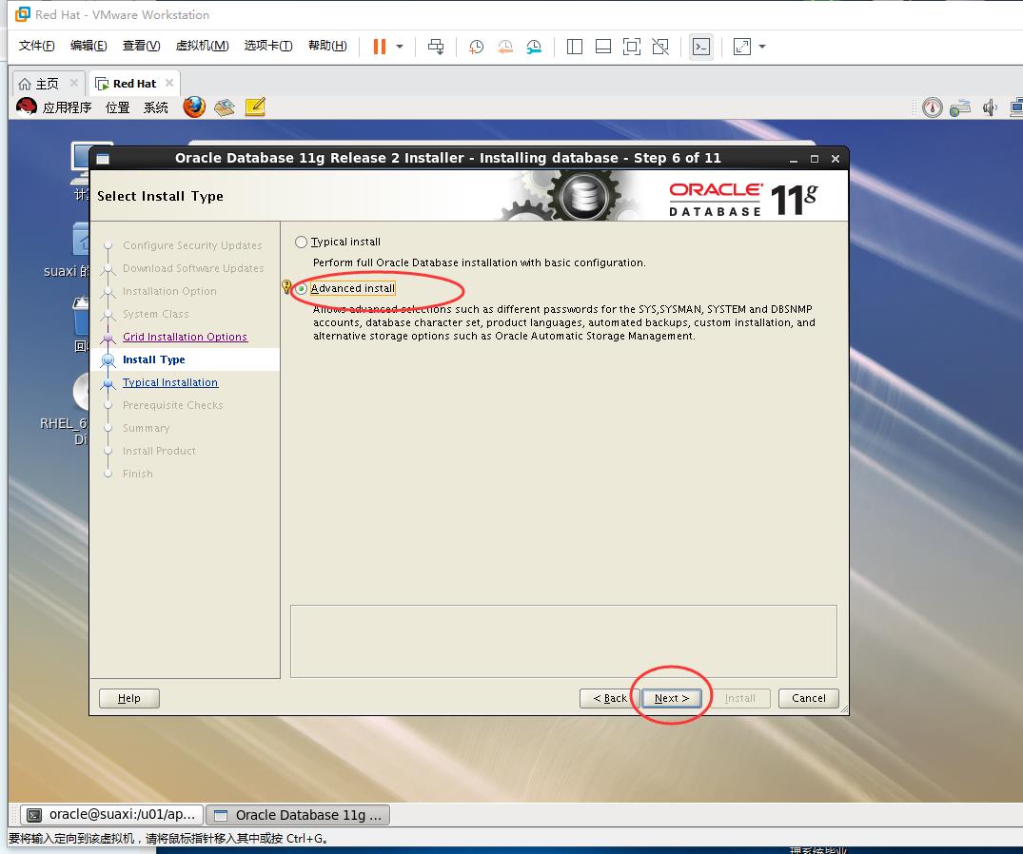This screenshot has height=854, width=1023.
Task: Close the Oracle installer window
Action: point(836,159)
